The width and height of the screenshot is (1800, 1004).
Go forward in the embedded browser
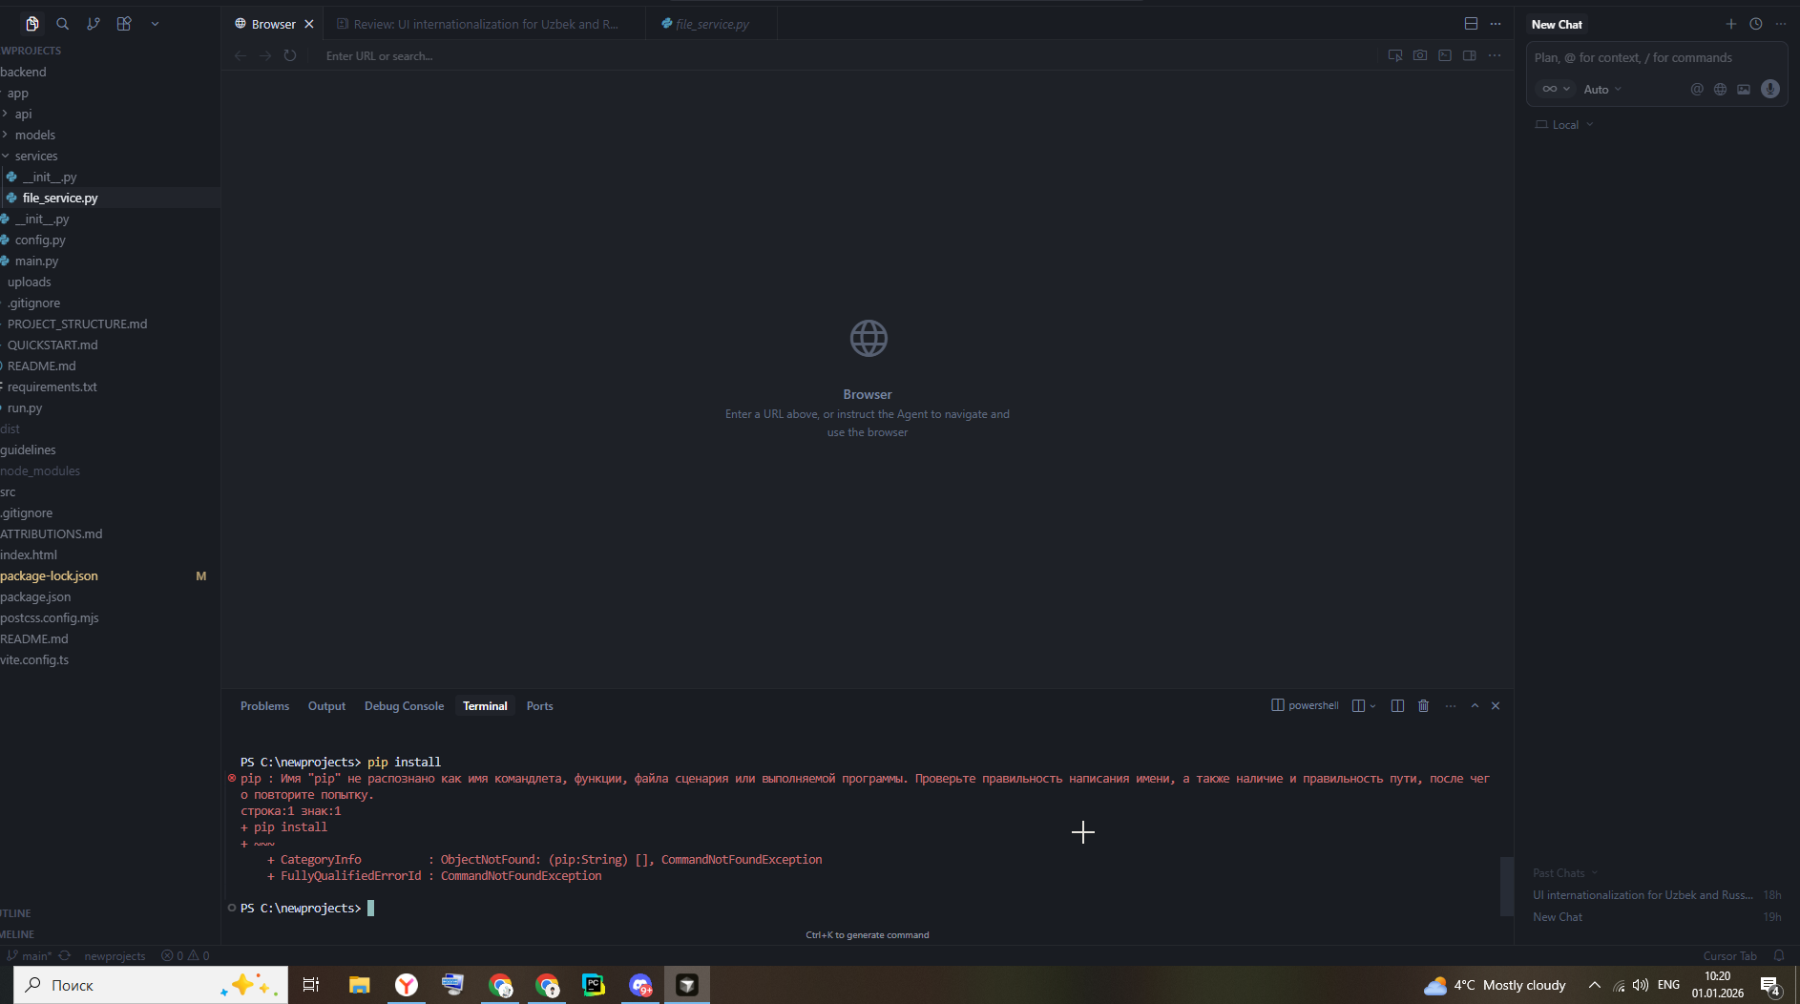coord(265,56)
